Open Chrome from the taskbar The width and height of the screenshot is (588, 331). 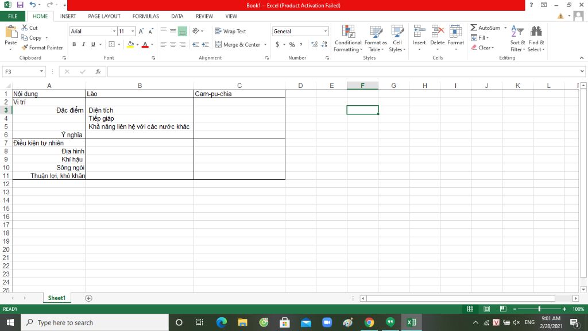[369, 322]
